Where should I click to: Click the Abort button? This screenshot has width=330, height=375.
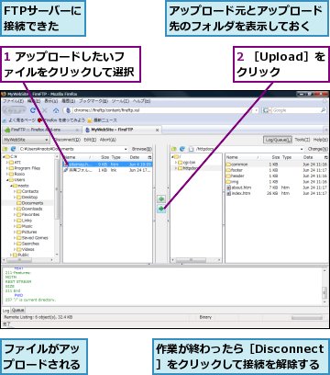(x=108, y=140)
